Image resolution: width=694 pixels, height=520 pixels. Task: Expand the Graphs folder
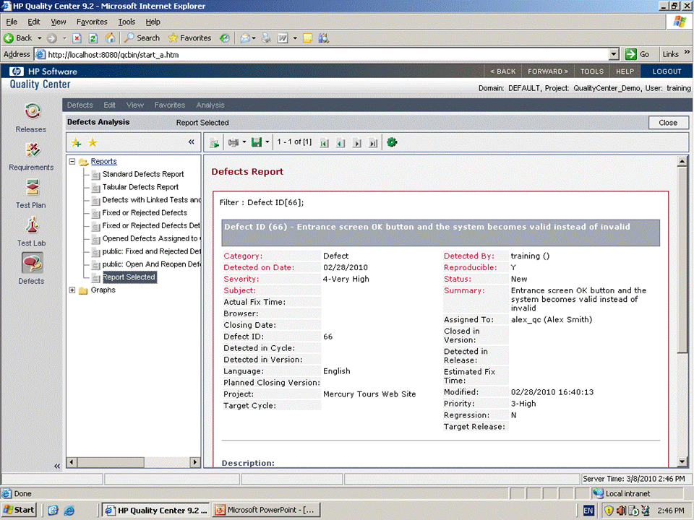pos(72,290)
